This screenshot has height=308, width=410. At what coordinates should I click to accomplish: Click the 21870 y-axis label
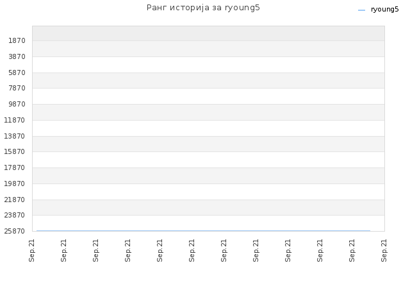(x=14, y=200)
